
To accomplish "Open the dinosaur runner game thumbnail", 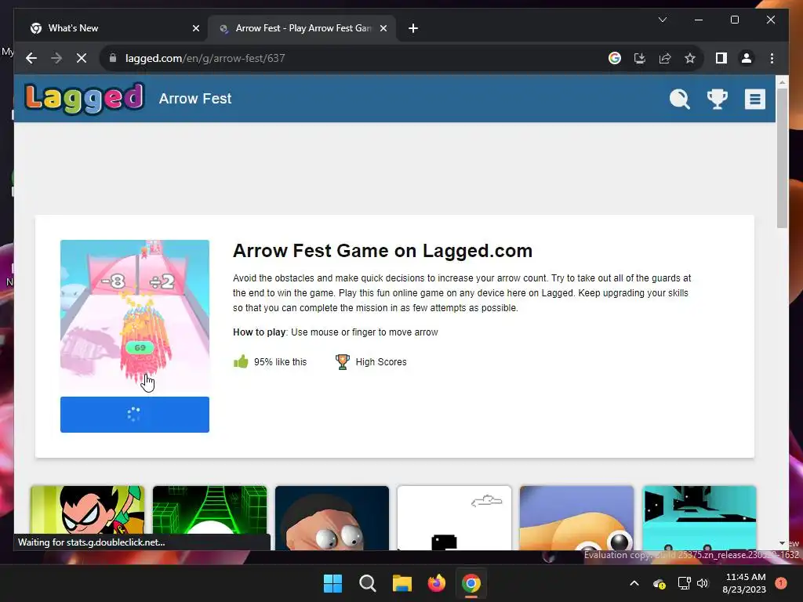I will tap(454, 517).
